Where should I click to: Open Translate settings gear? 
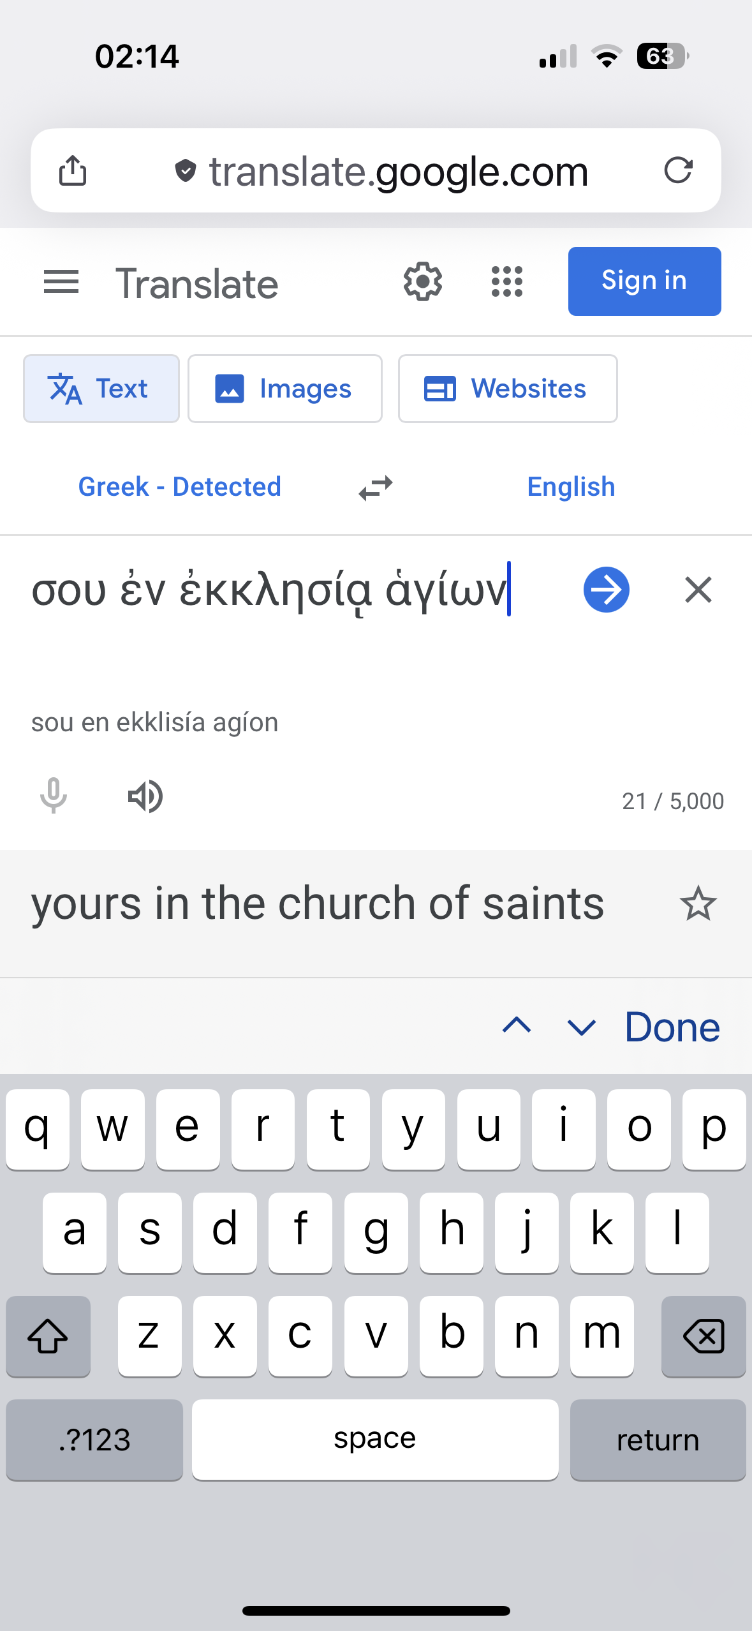click(422, 281)
